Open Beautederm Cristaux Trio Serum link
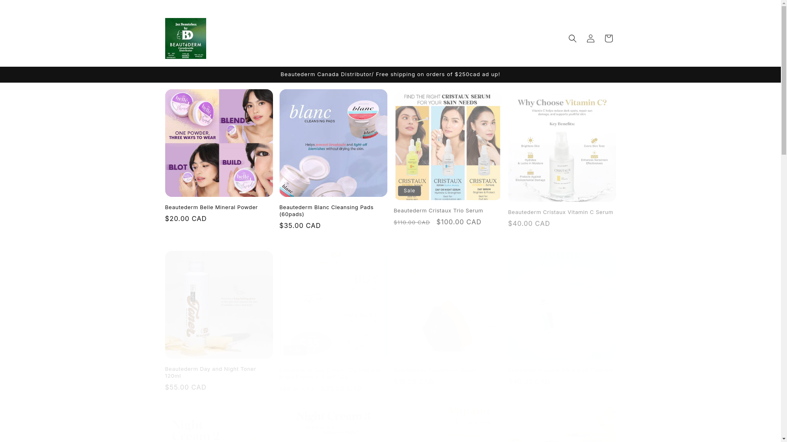 click(438, 210)
